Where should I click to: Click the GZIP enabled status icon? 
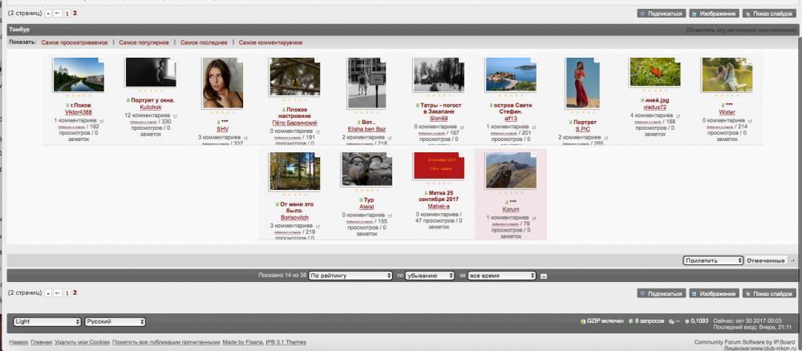click(582, 321)
